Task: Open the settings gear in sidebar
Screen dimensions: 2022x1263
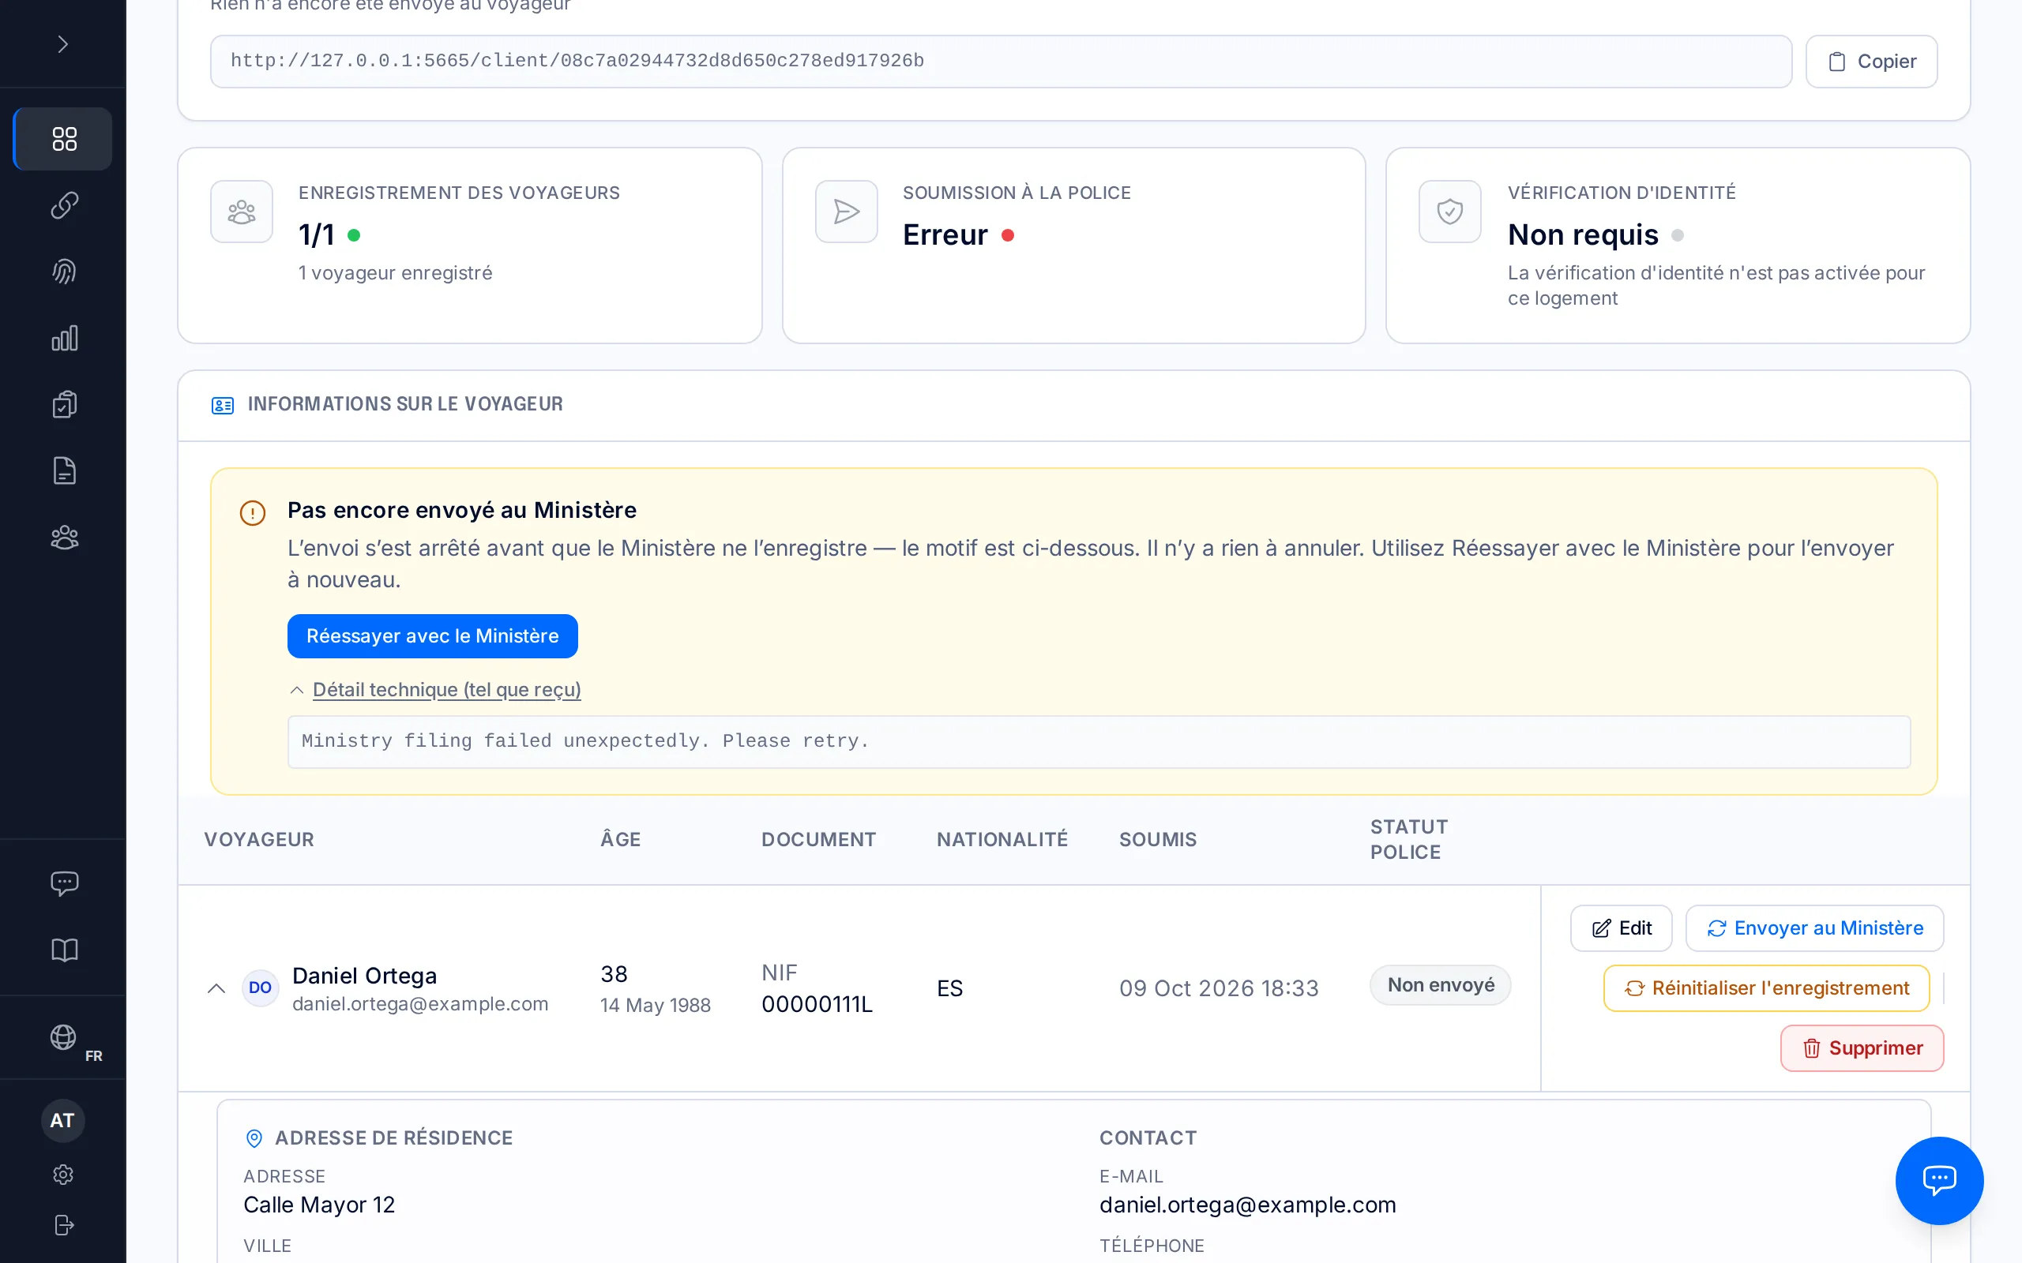Action: [63, 1175]
